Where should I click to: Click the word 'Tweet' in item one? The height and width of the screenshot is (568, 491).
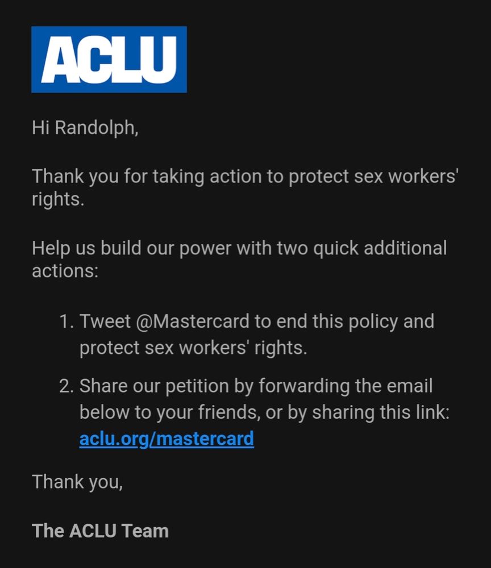(105, 321)
